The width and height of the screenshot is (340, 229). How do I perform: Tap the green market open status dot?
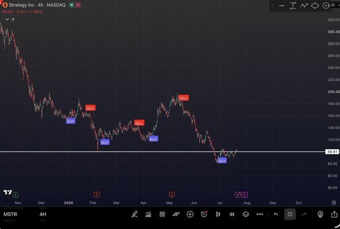pos(71,5)
